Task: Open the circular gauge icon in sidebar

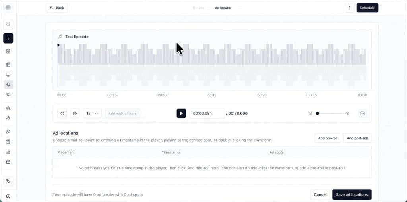Action: [8, 132]
